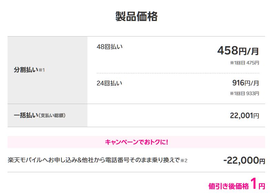Click the line above 値引き後価格
Screen dimensions: 273x196
click(x=136, y=172)
